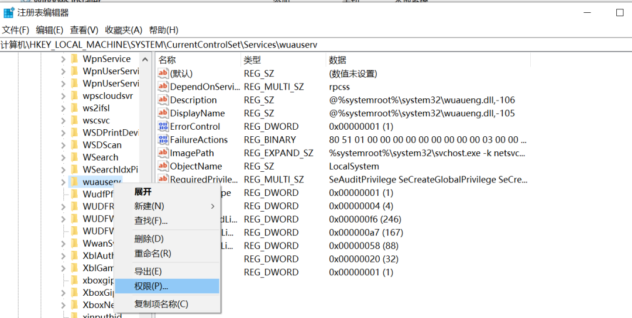The height and width of the screenshot is (318, 632).
Task: Open the 收藏夹(A) menu
Action: pyautogui.click(x=123, y=30)
